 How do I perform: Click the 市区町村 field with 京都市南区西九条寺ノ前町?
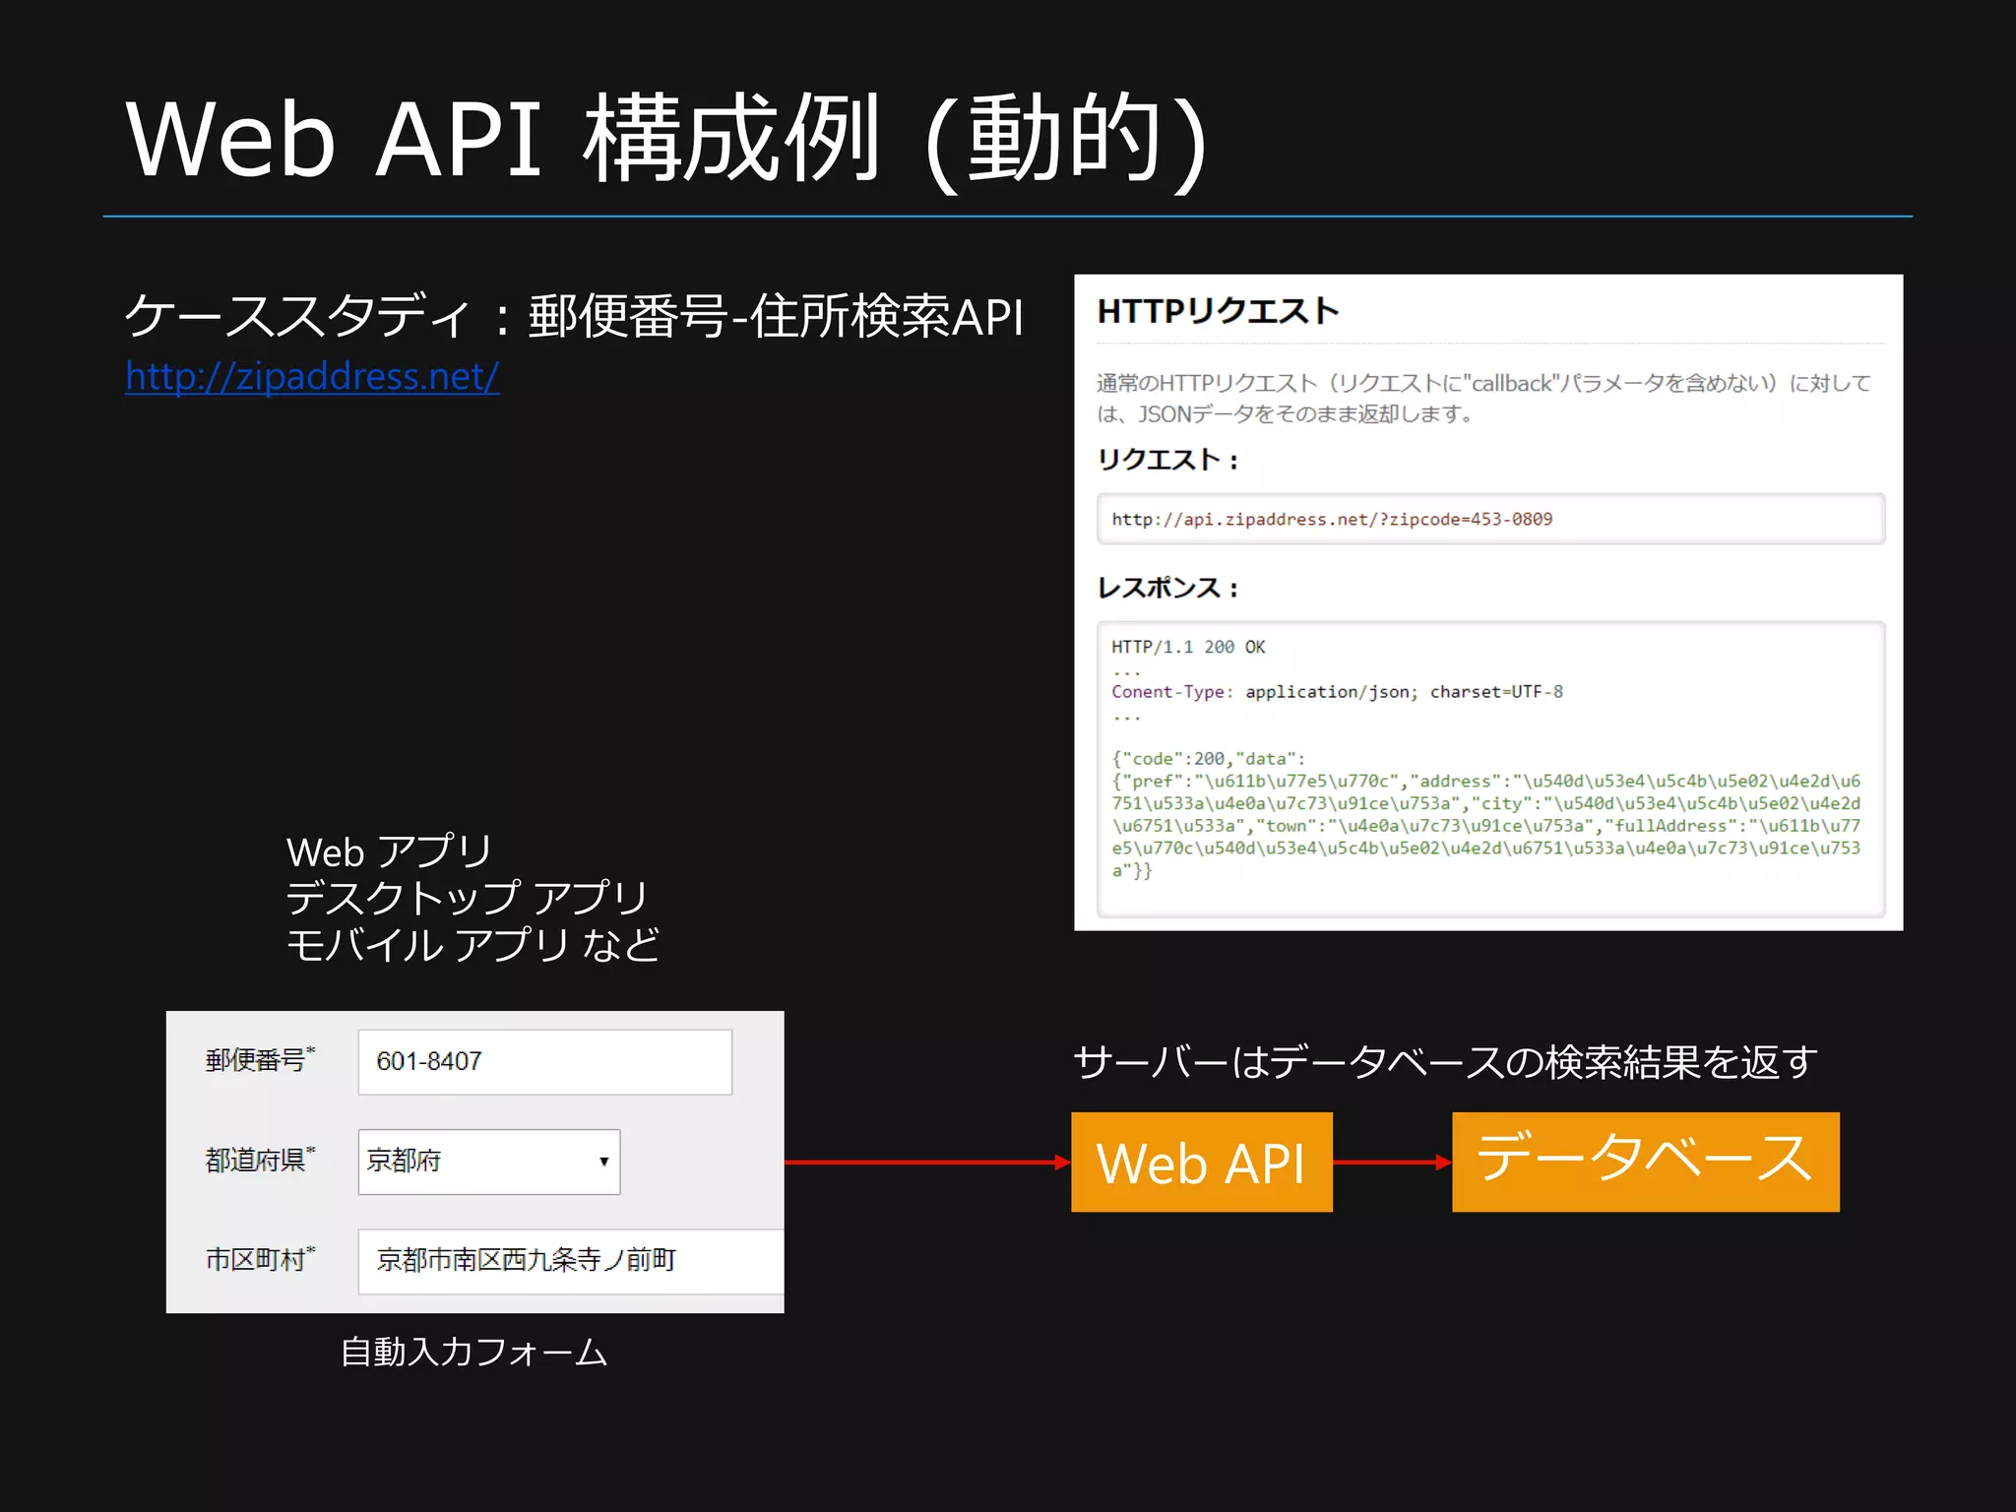click(571, 1260)
